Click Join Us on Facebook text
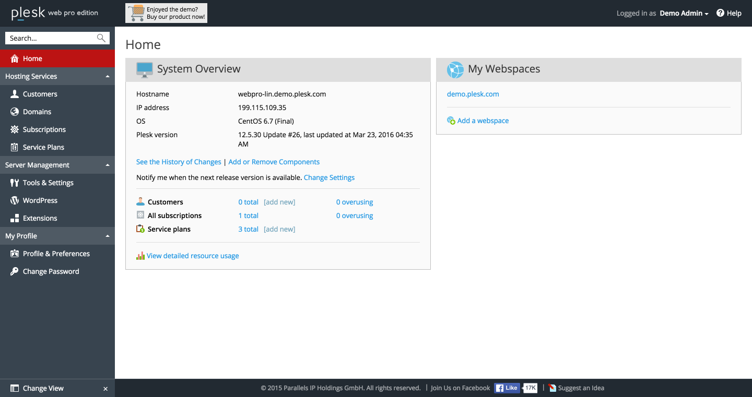 [x=460, y=388]
